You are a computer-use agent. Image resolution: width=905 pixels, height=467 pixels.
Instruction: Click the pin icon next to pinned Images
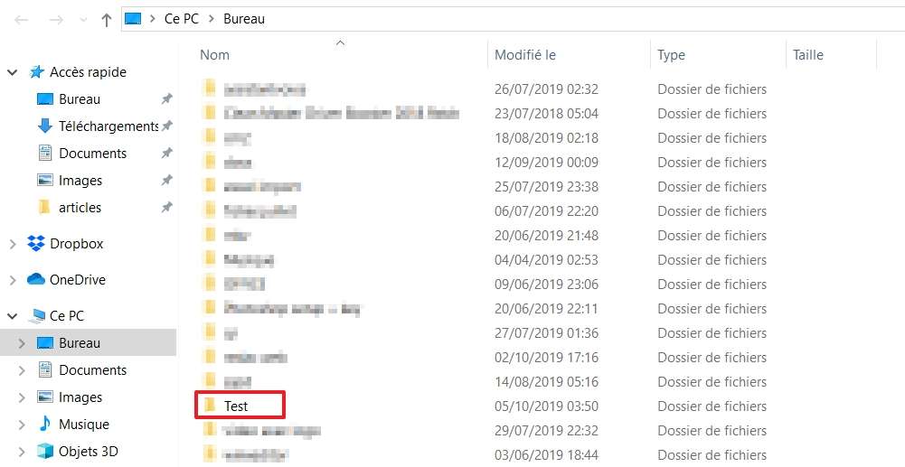pyautogui.click(x=166, y=181)
